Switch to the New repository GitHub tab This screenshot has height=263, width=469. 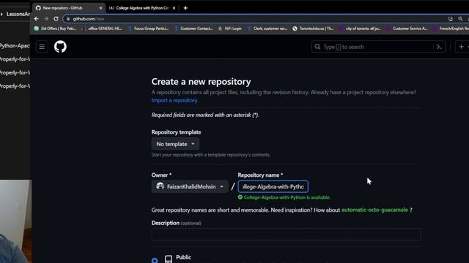point(68,8)
